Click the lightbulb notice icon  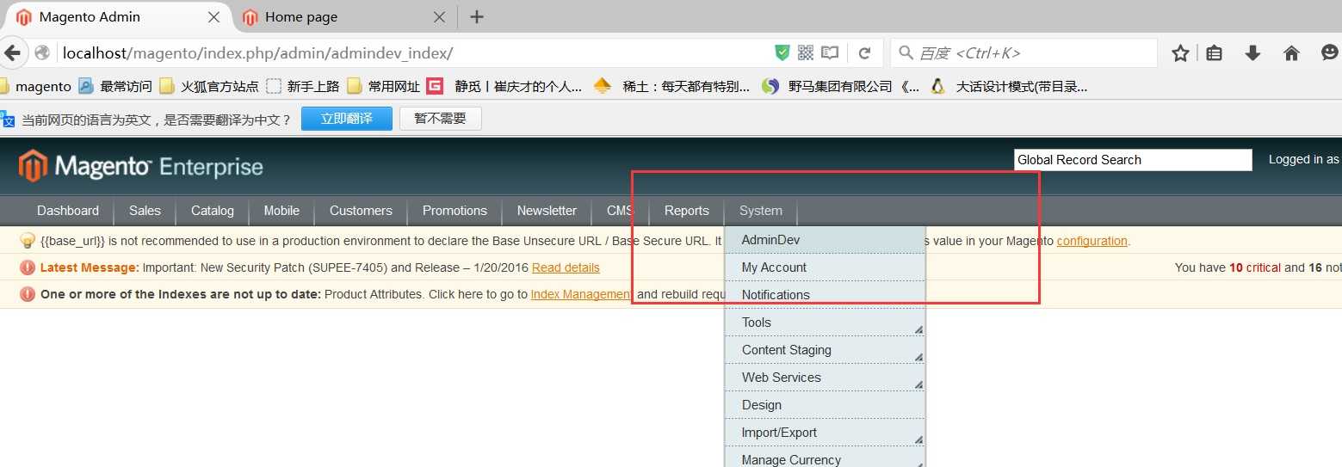coord(28,240)
